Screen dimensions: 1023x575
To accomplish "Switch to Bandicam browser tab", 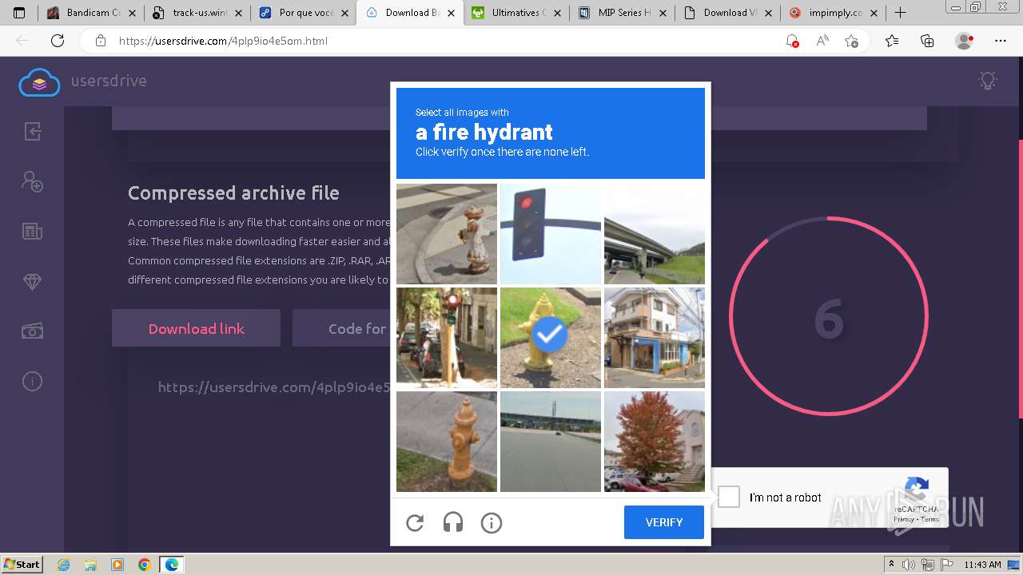I will pyautogui.click(x=93, y=13).
